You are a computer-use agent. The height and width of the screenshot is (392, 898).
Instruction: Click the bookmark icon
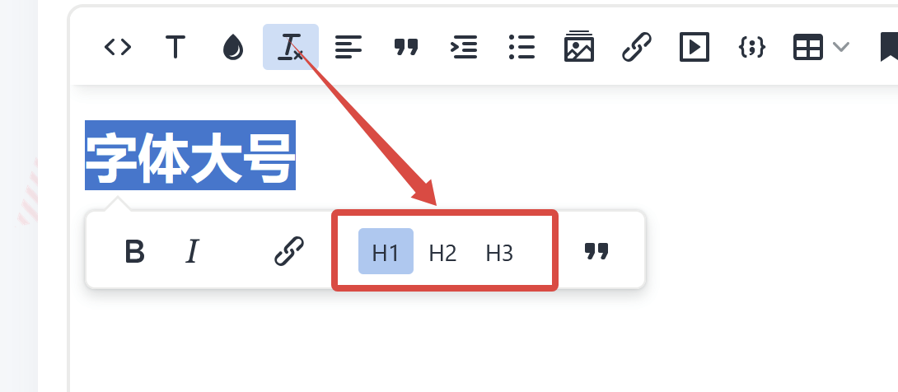click(890, 47)
